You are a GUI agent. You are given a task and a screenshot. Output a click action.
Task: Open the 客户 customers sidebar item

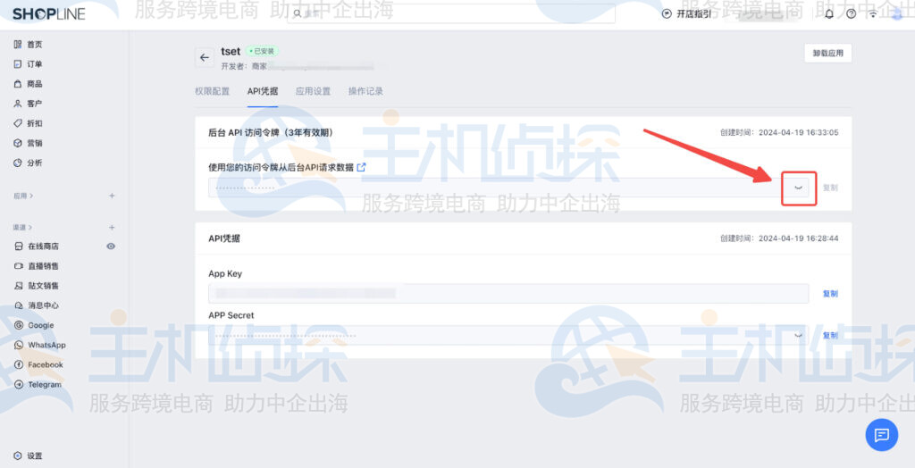28,104
